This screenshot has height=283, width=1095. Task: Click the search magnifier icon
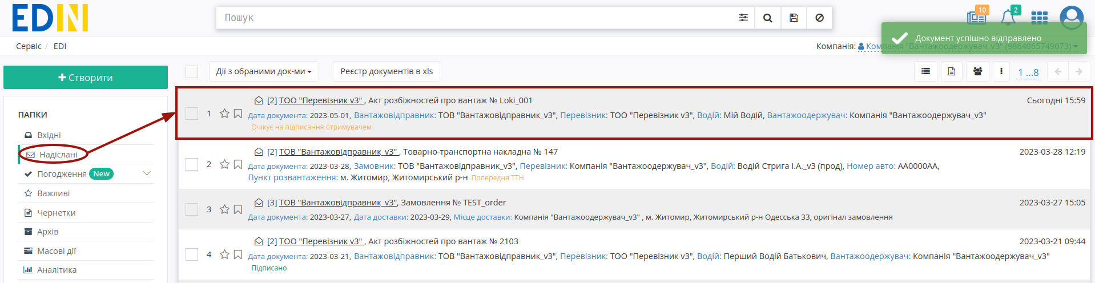pos(767,18)
